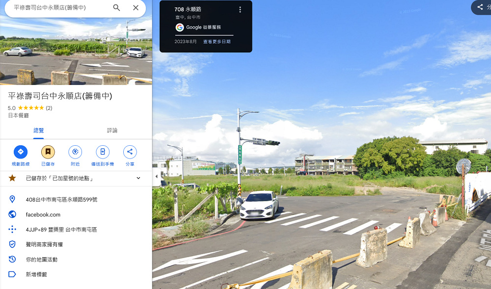The image size is (491, 289).
Task: Open 你的地圖活動 history icon
Action: click(12, 259)
